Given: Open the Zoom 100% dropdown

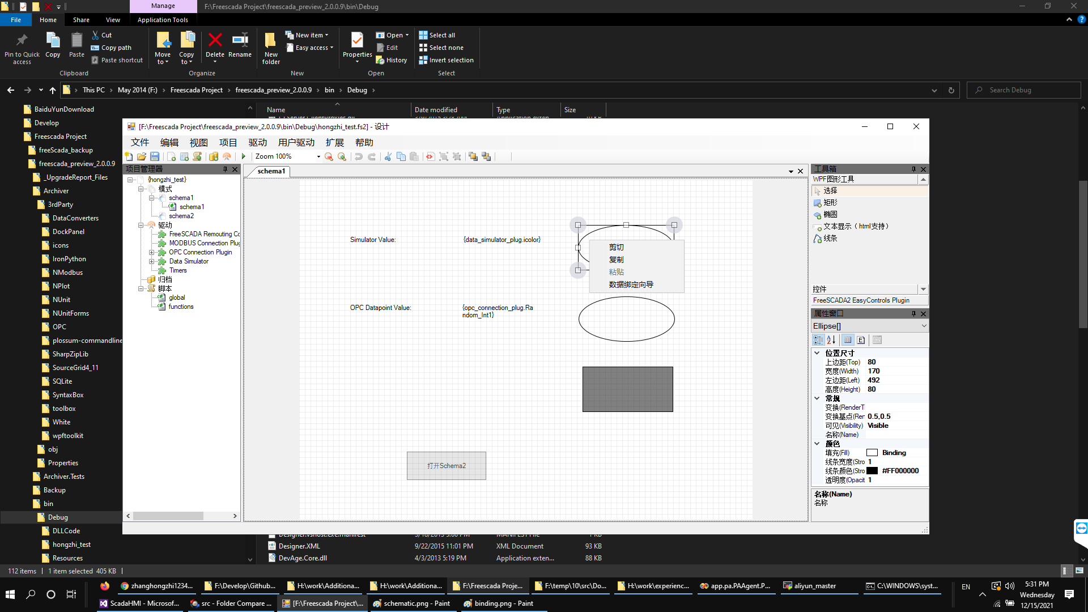Looking at the screenshot, I should [x=318, y=156].
